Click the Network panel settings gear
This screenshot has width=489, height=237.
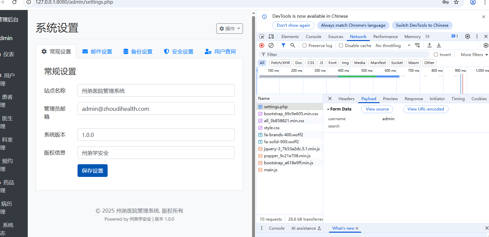pyautogui.click(x=486, y=45)
